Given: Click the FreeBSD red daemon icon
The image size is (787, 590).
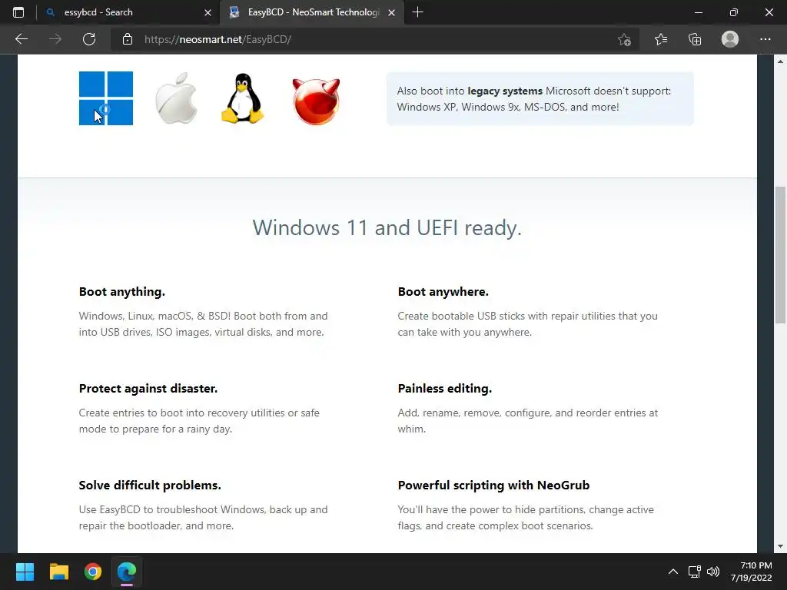Looking at the screenshot, I should point(316,101).
